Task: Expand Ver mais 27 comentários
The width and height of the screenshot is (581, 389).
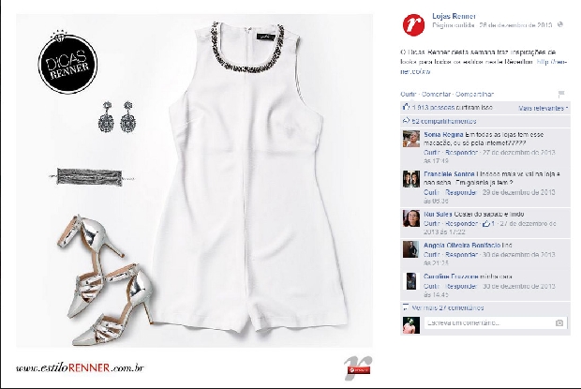Action: [x=448, y=307]
